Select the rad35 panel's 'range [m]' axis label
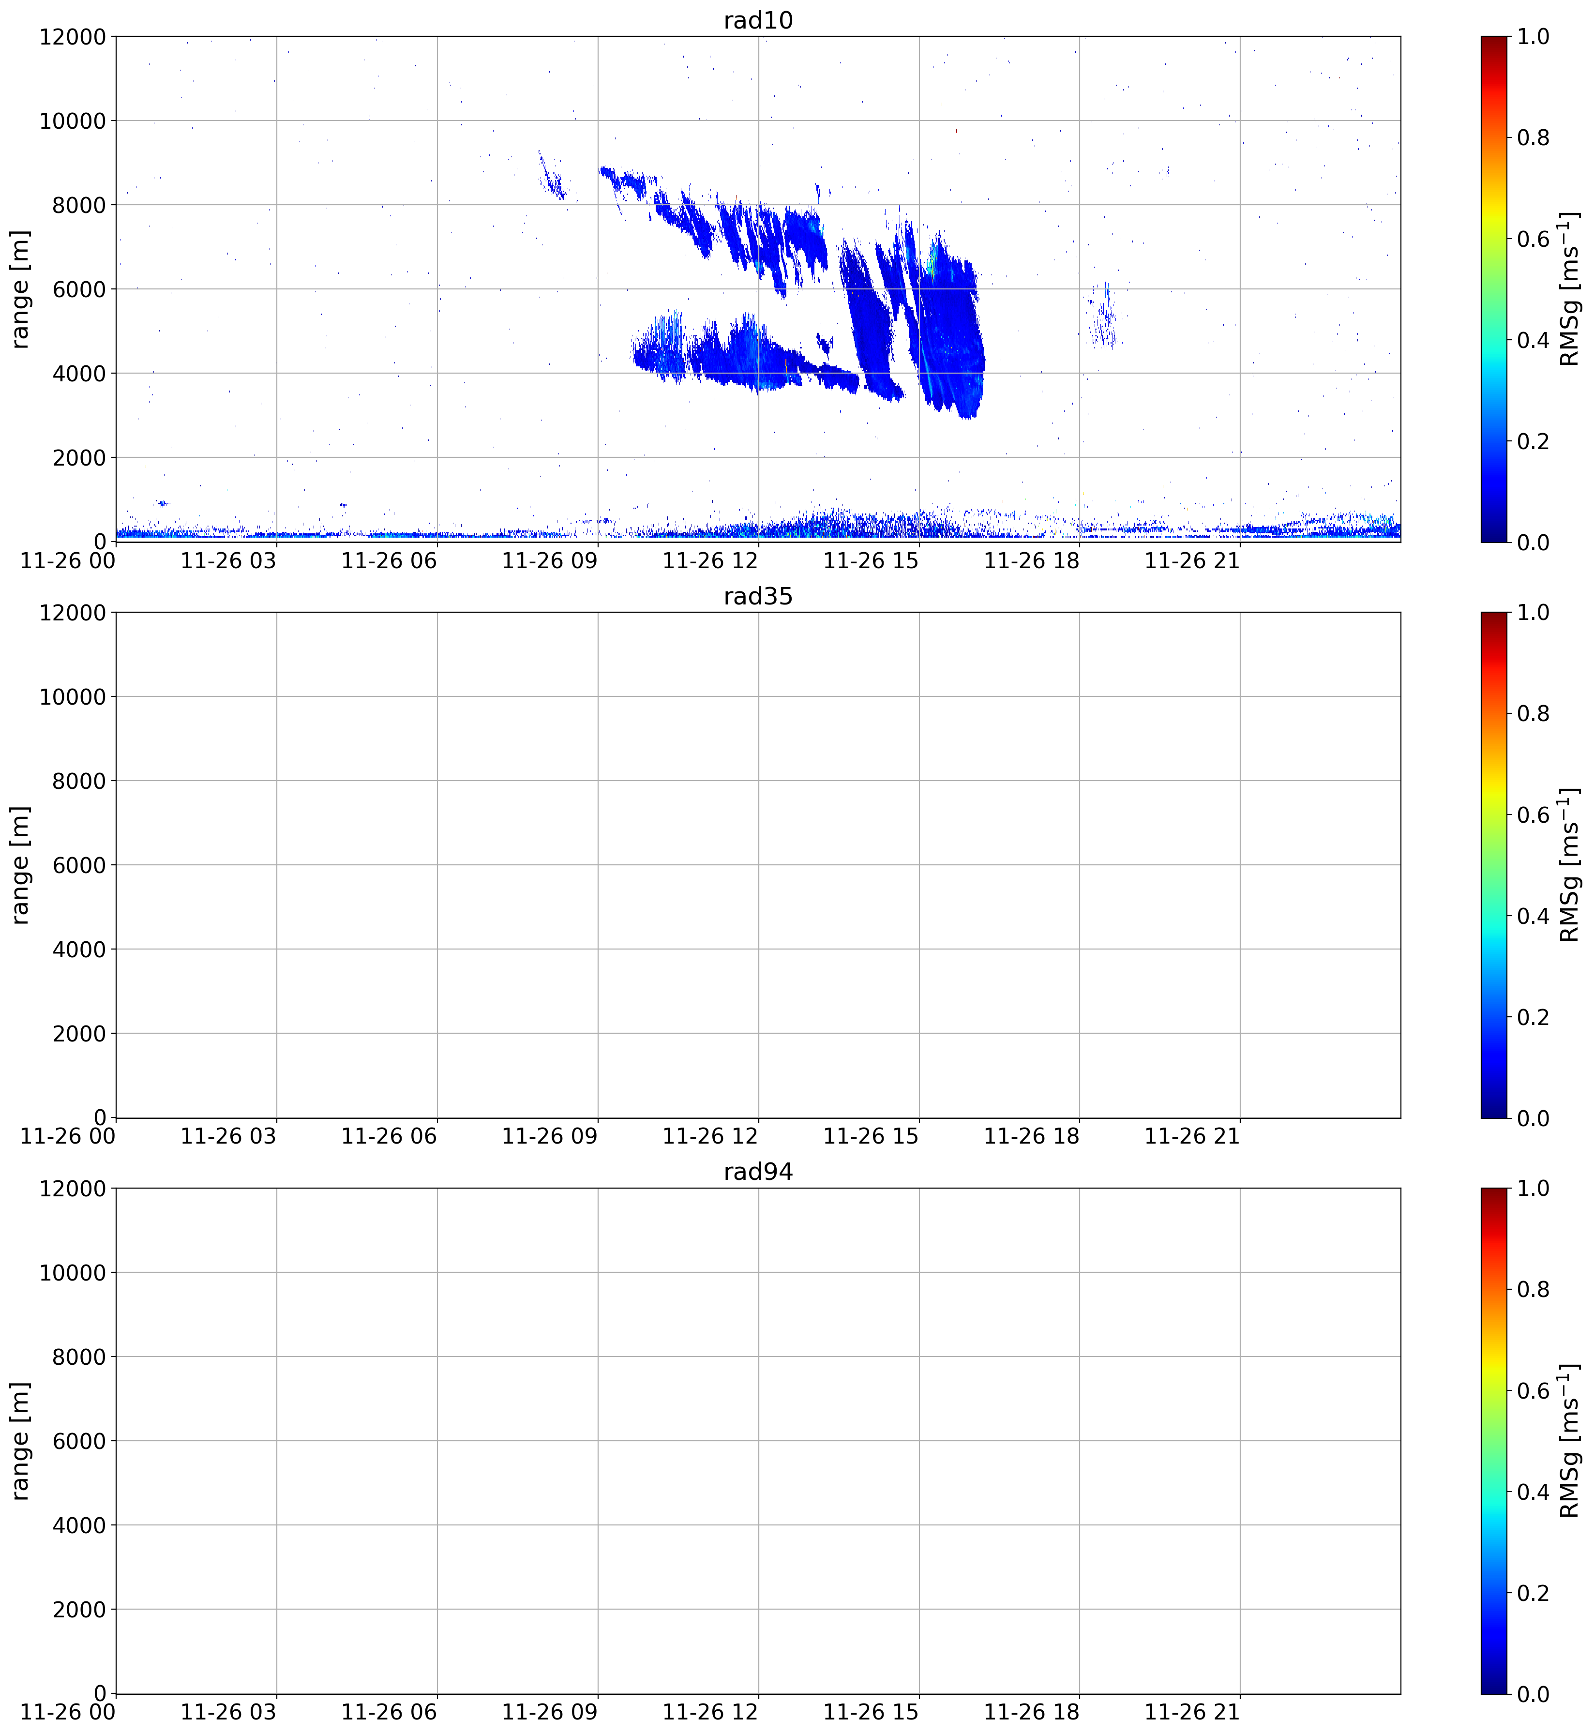This screenshot has width=1594, height=1734. click(20, 865)
